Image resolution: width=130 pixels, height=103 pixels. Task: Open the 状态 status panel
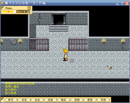[x=24, y=100]
